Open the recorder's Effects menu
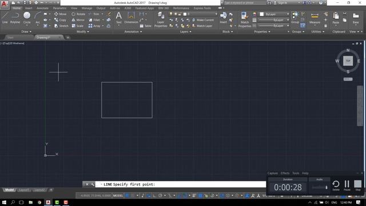 [285, 173]
